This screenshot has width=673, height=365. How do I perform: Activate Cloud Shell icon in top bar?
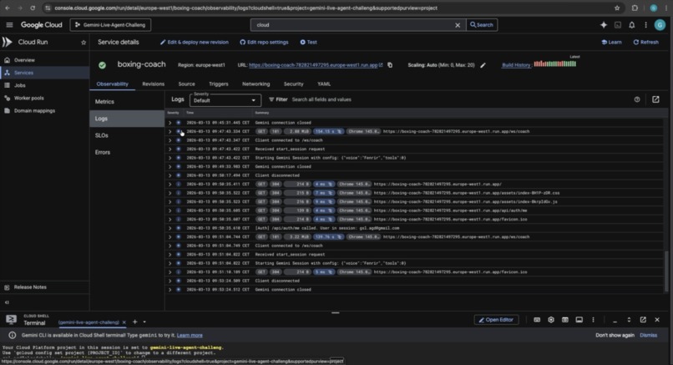618,25
